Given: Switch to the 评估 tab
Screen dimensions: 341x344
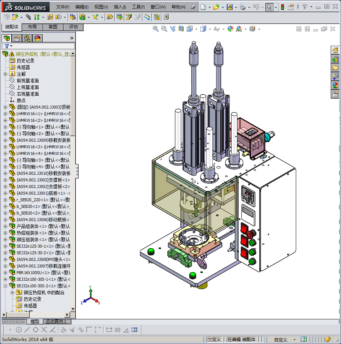Looking at the screenshot, I should (x=73, y=27).
